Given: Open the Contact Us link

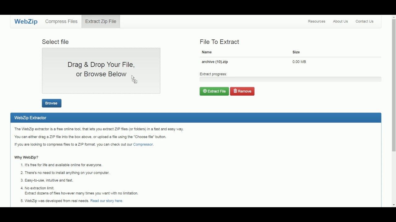Looking at the screenshot, I should coord(364,21).
